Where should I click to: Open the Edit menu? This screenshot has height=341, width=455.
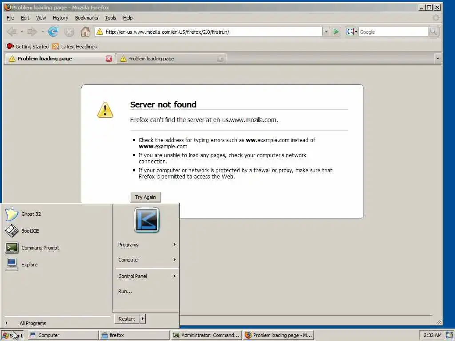pyautogui.click(x=25, y=18)
